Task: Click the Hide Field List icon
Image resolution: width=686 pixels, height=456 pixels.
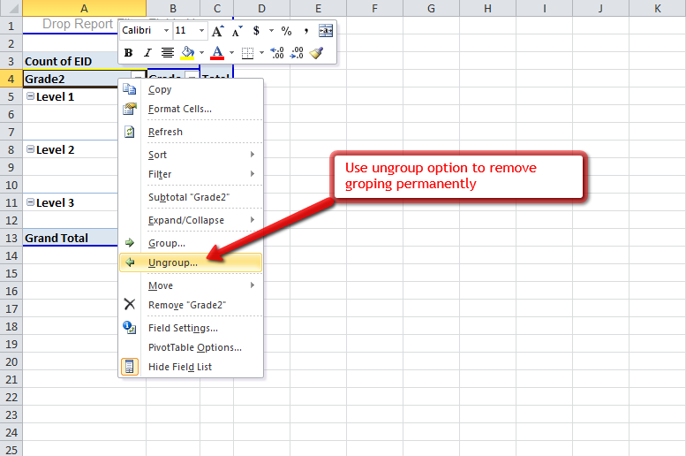Action: tap(130, 367)
